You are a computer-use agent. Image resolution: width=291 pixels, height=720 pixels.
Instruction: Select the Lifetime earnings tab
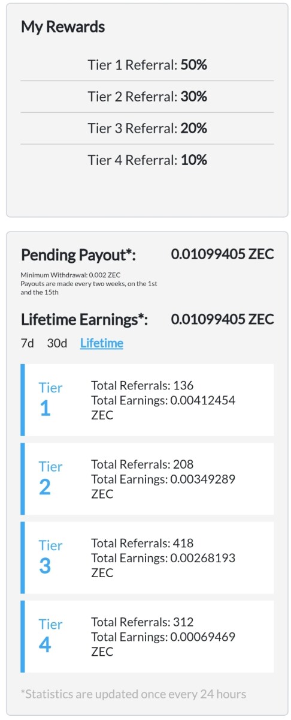coord(102,343)
